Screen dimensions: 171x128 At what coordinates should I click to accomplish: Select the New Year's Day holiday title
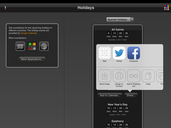pyautogui.click(x=118, y=105)
